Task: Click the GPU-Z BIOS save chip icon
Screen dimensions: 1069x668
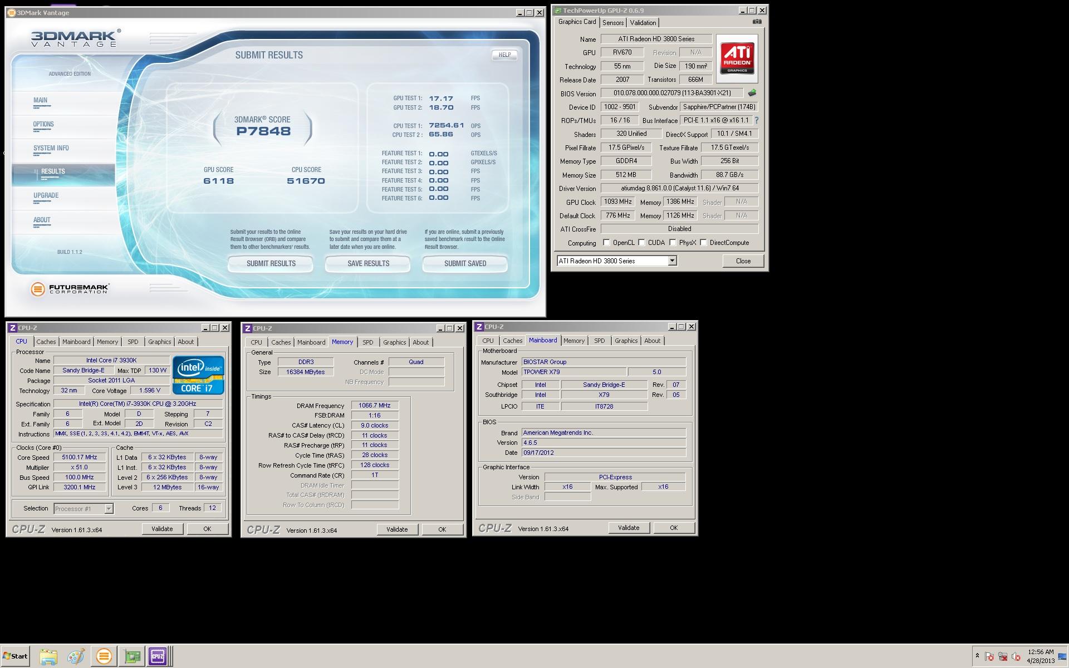Action: (752, 93)
